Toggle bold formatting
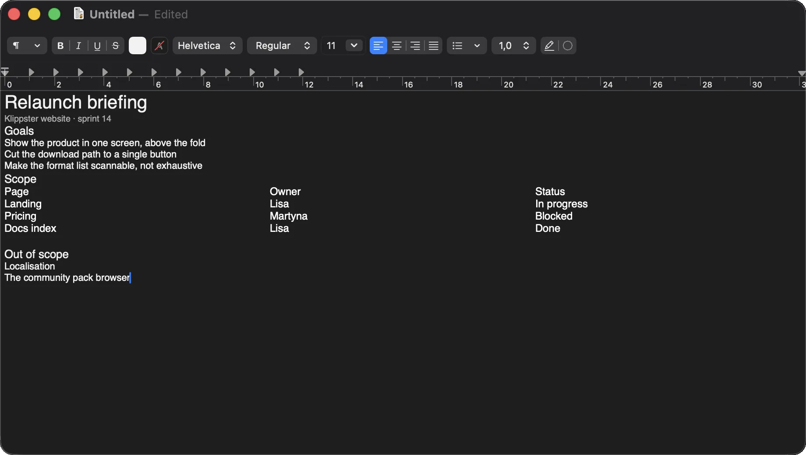 [60, 45]
